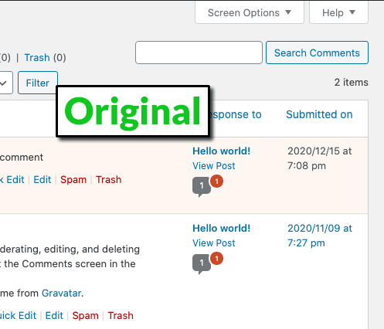
Task: Click gray comment count bubble in 2020/11/09 row
Action: pos(202,263)
